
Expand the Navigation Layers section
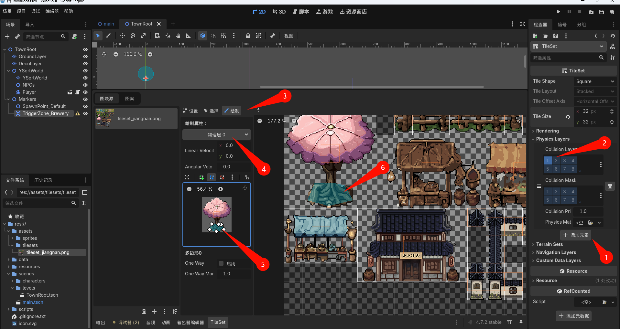556,252
